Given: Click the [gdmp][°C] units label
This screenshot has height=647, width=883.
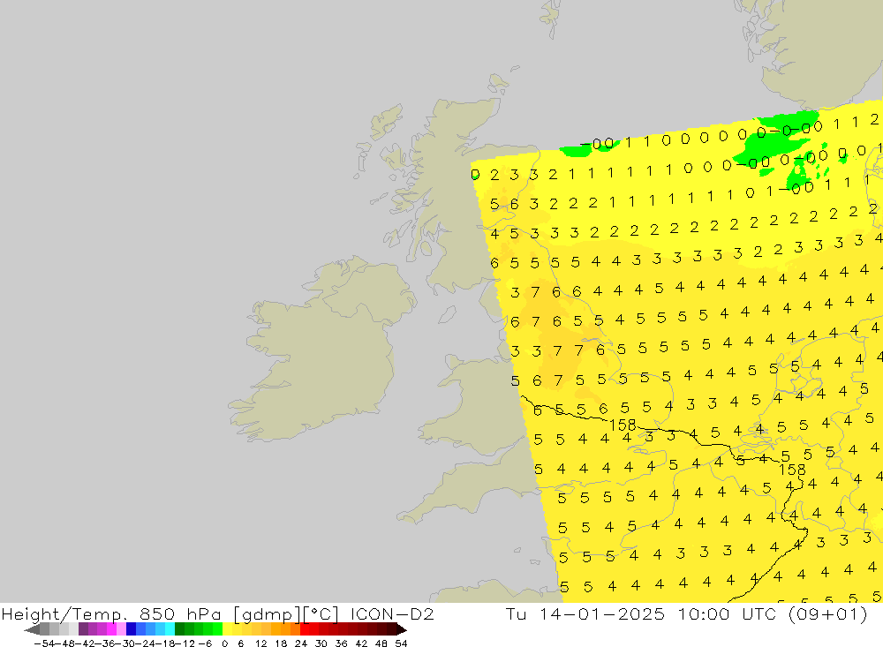Looking at the screenshot, I should 286,613.
